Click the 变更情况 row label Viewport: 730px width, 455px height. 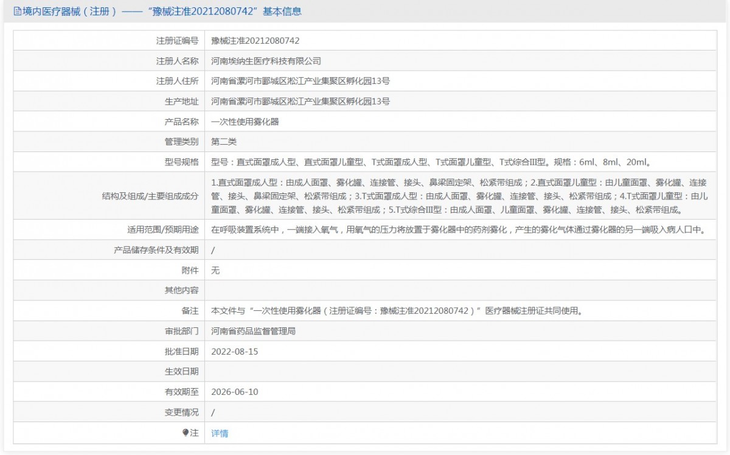(181, 412)
